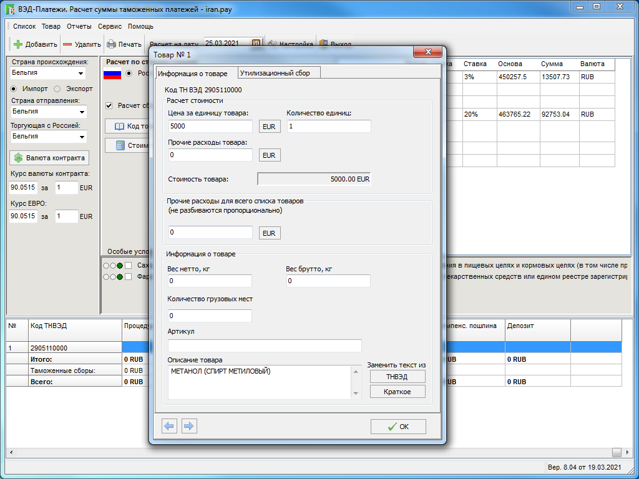Screen dimensions: 639x479
Task: Expand the Страна происхождения dropdown
Action: [81, 74]
